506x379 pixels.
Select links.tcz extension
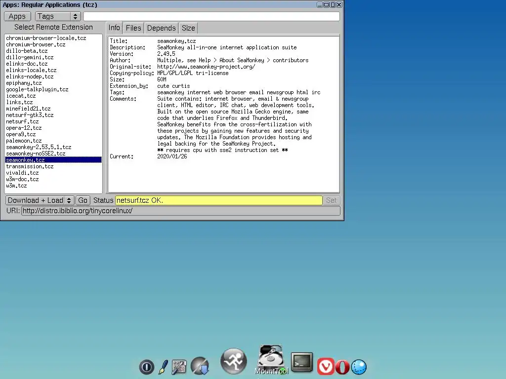click(53, 103)
